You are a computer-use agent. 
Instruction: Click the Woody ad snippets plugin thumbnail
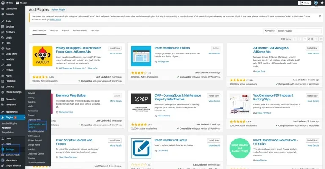pyautogui.click(x=42, y=56)
